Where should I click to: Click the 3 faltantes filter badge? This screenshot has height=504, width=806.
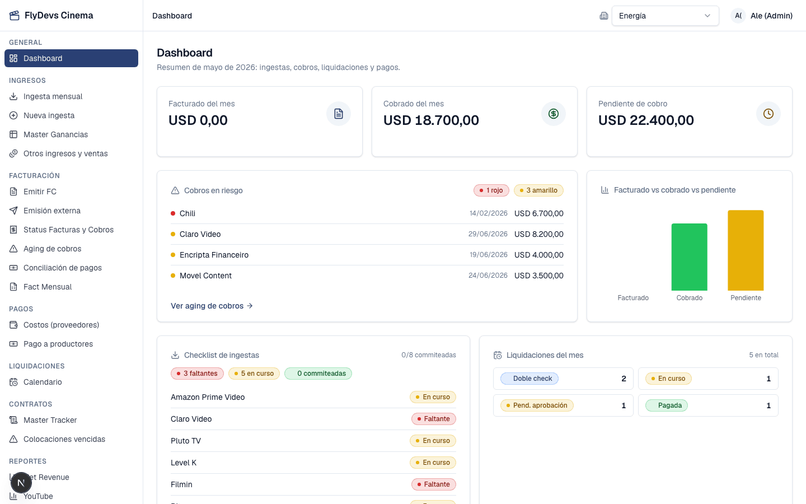(x=197, y=374)
